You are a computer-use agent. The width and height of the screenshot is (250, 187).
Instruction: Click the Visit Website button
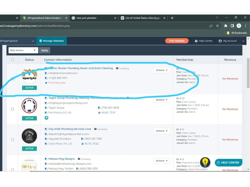click(x=177, y=41)
